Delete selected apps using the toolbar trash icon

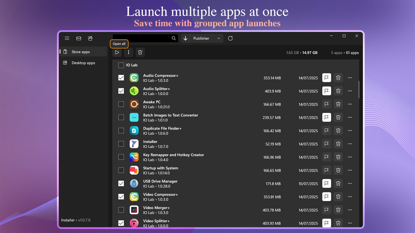[140, 52]
